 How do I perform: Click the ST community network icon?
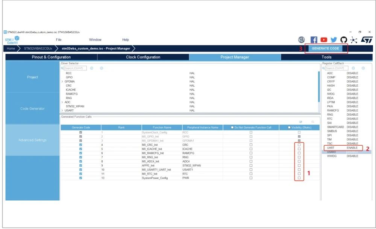pos(354,40)
